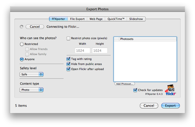The image size is (195, 127).
Task: Open the Content type Photo dropdown
Action: click(x=31, y=90)
